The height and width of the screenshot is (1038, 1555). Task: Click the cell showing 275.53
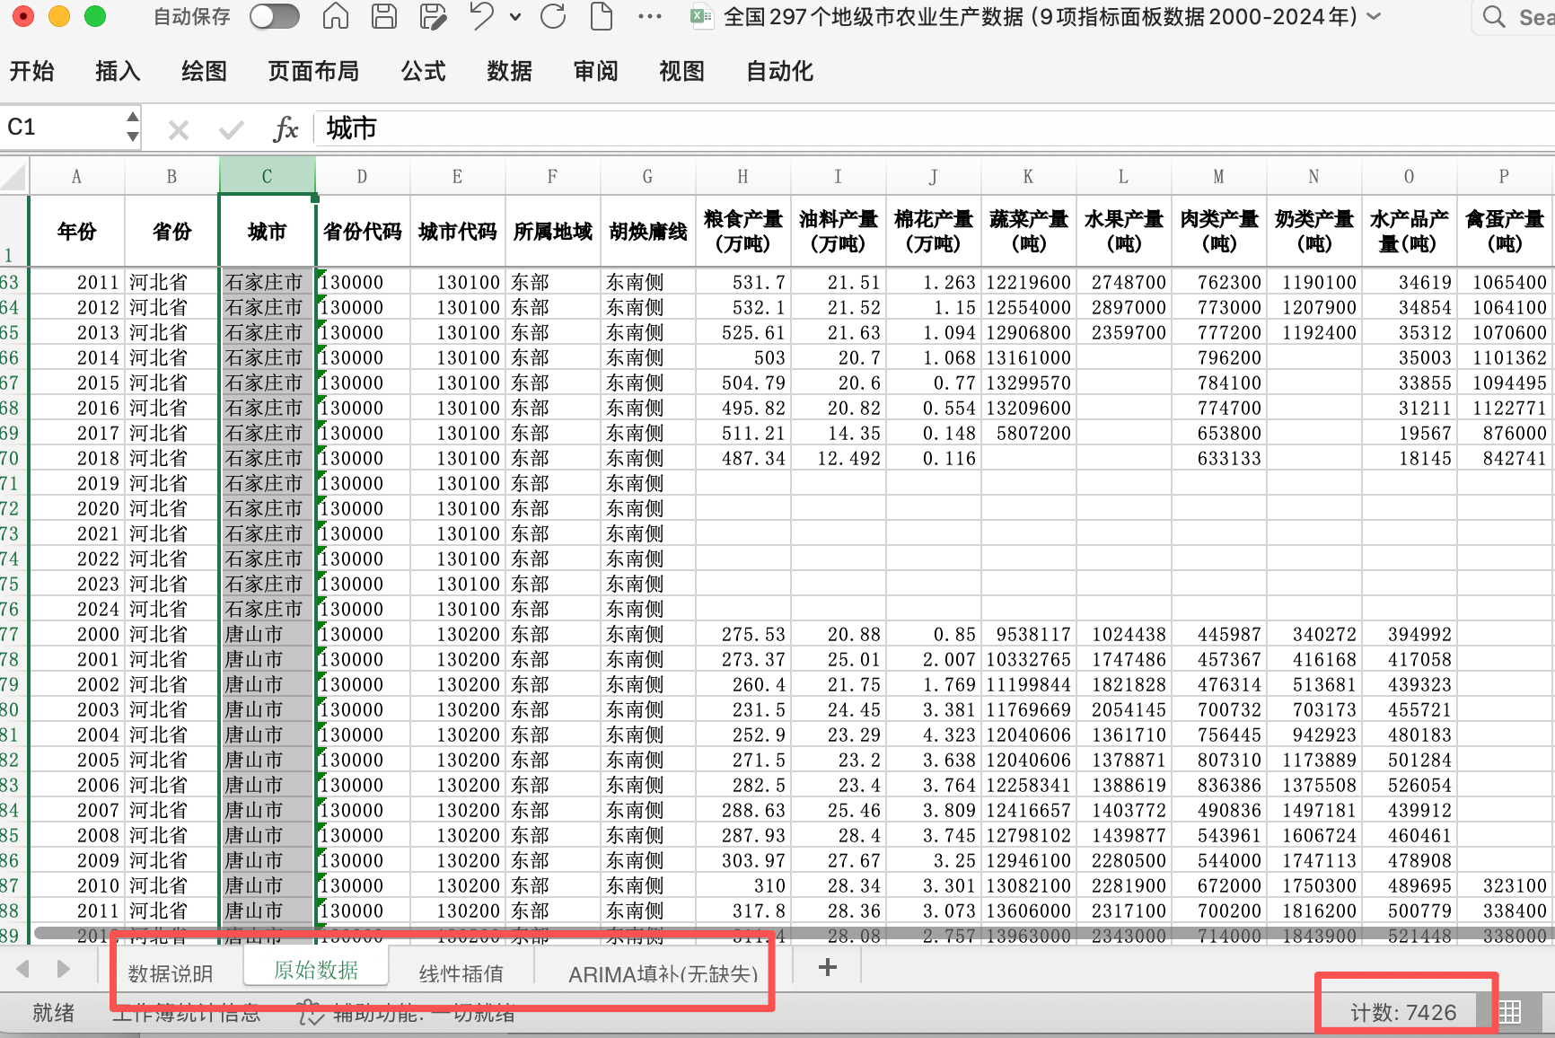(743, 634)
